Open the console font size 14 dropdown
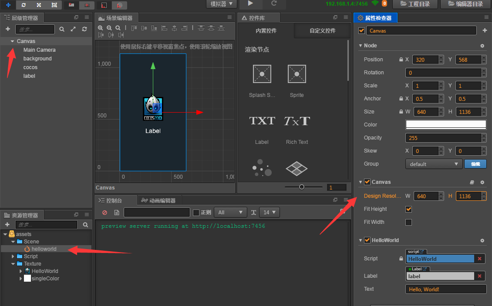Image resolution: width=492 pixels, height=306 pixels. pyautogui.click(x=270, y=213)
